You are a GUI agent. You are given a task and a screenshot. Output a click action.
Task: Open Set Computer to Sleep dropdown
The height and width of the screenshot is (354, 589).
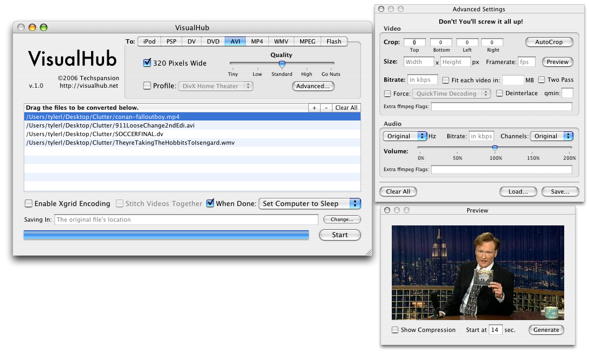coord(310,203)
